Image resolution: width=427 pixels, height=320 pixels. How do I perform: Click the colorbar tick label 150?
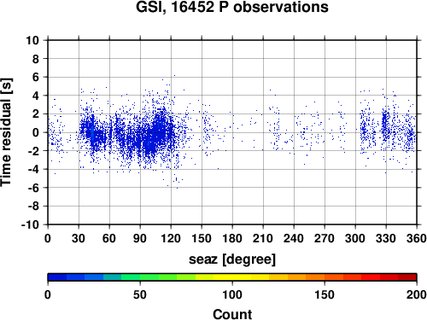325,294
